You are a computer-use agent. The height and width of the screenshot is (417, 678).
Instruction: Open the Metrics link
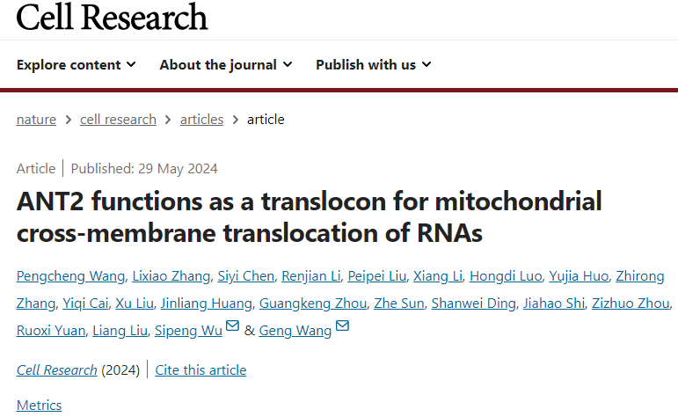pyautogui.click(x=40, y=405)
